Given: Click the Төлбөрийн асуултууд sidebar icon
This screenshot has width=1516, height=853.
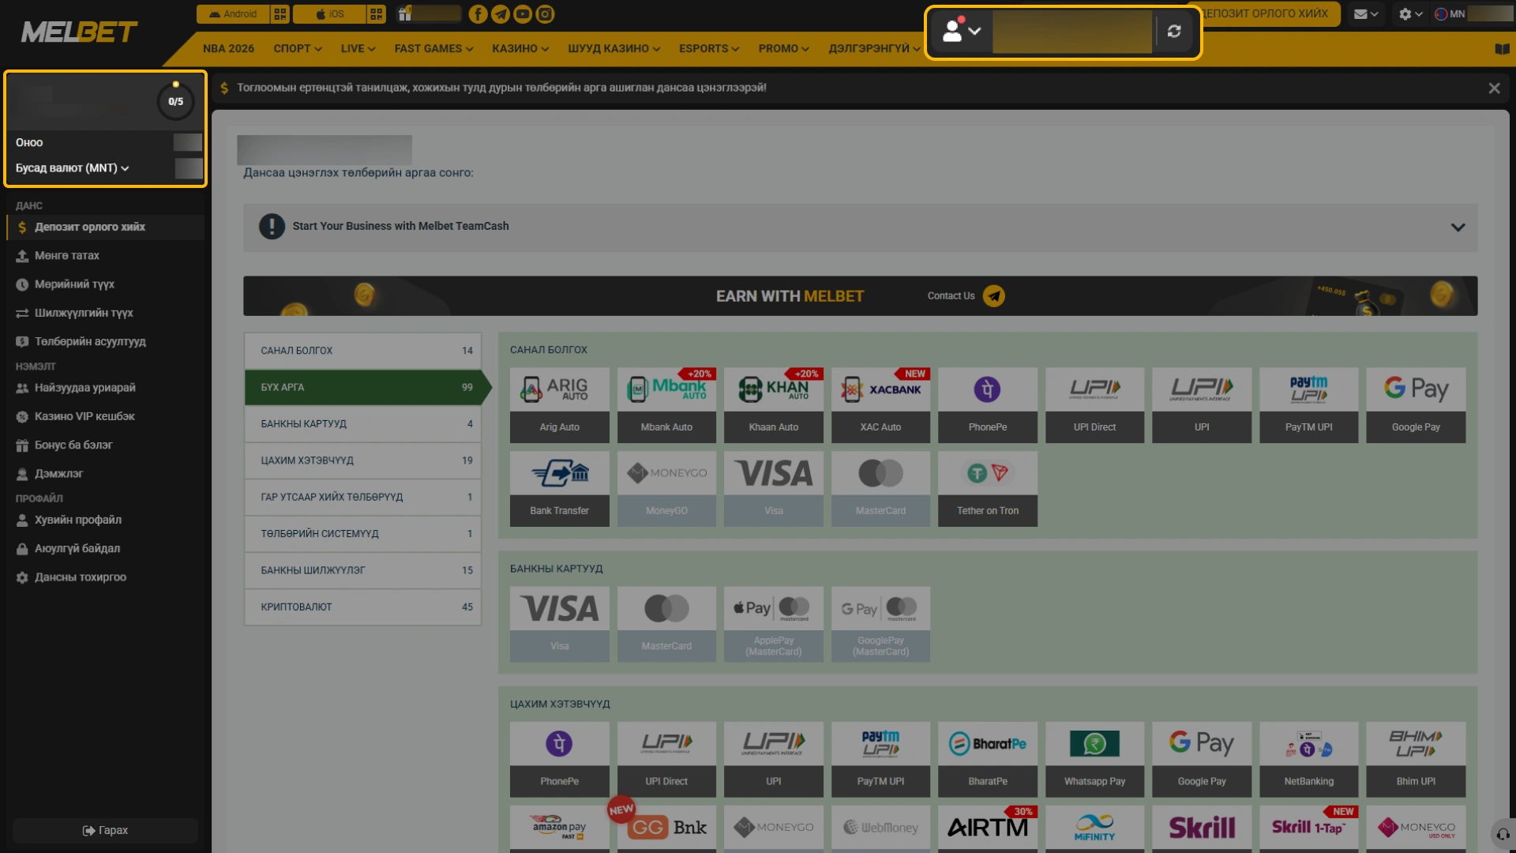Looking at the screenshot, I should (x=22, y=342).
